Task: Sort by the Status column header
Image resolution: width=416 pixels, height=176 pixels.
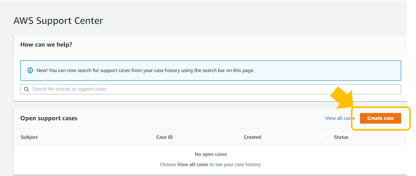Action: 341,137
